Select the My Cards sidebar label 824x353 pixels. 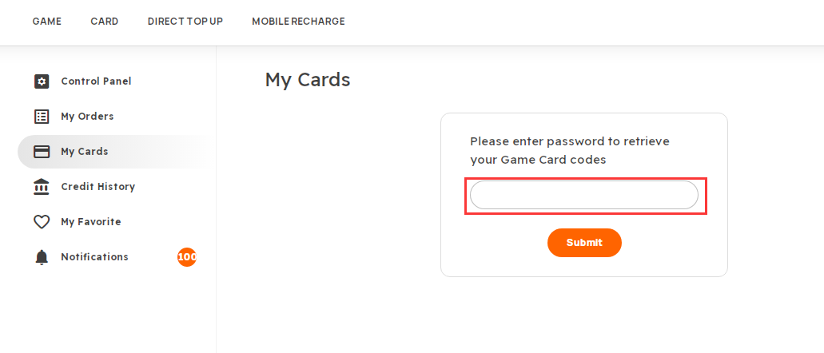click(x=85, y=152)
